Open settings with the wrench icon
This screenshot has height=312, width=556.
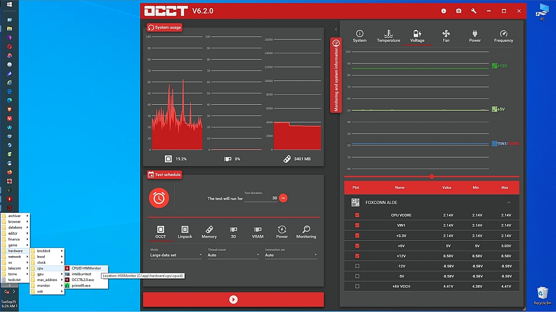point(473,11)
